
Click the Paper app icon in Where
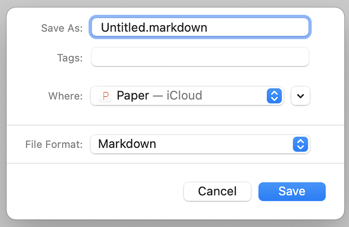[x=106, y=96]
